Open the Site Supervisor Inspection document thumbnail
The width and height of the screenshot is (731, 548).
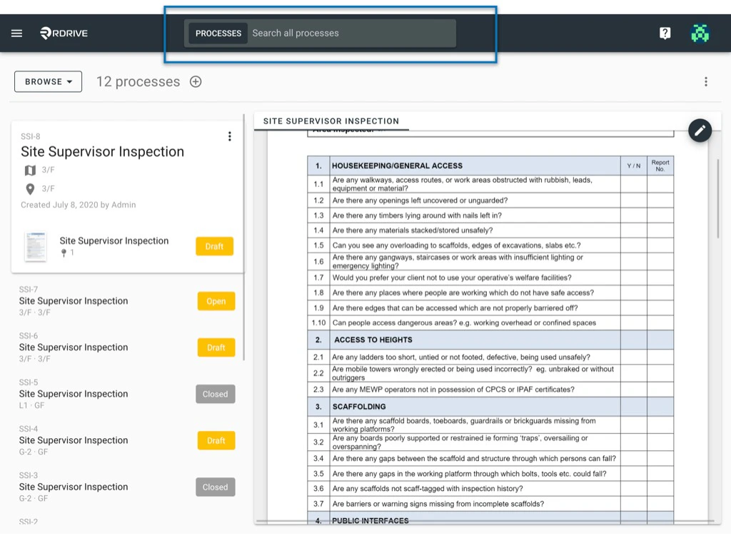pos(36,245)
